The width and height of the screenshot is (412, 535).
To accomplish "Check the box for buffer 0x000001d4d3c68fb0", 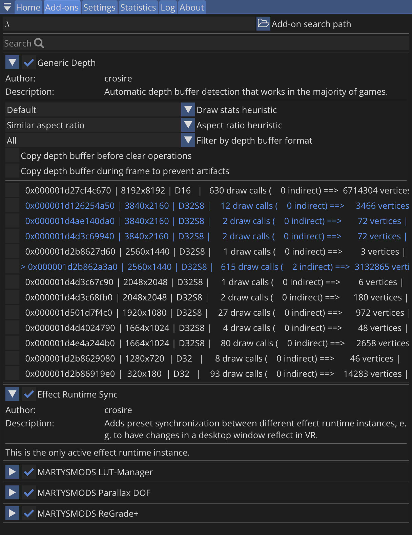I will point(13,297).
